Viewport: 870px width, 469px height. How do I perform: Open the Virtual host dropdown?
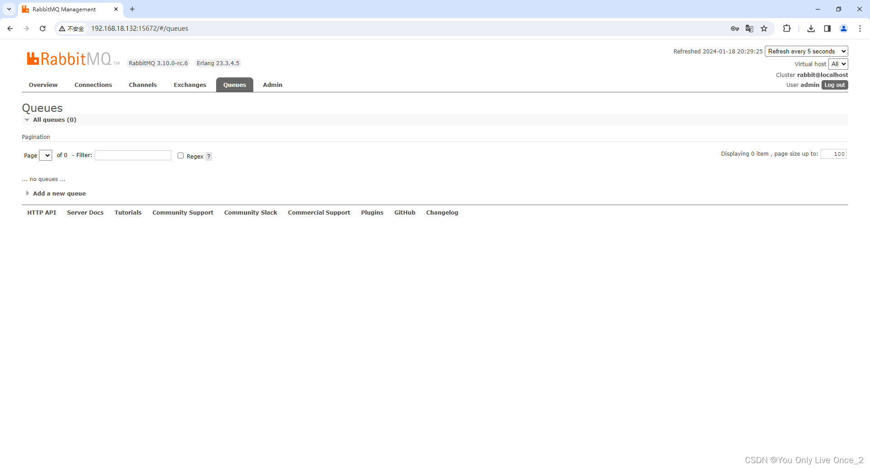838,64
